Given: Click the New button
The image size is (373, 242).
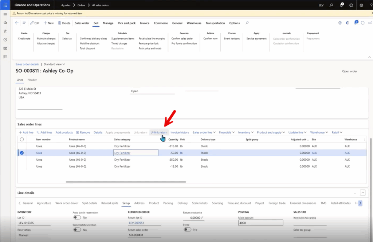Looking at the screenshot, I should pyautogui.click(x=48, y=23).
